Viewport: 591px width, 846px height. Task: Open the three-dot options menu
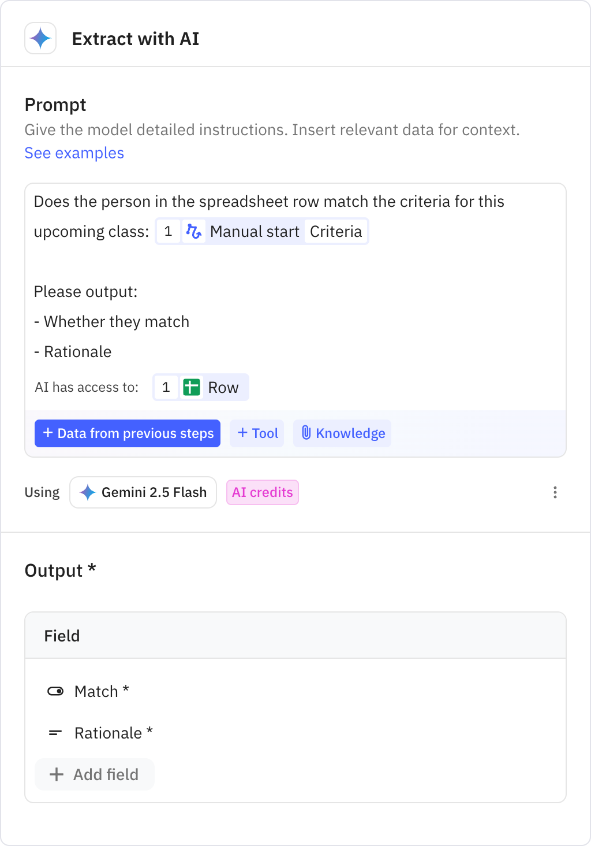point(555,492)
